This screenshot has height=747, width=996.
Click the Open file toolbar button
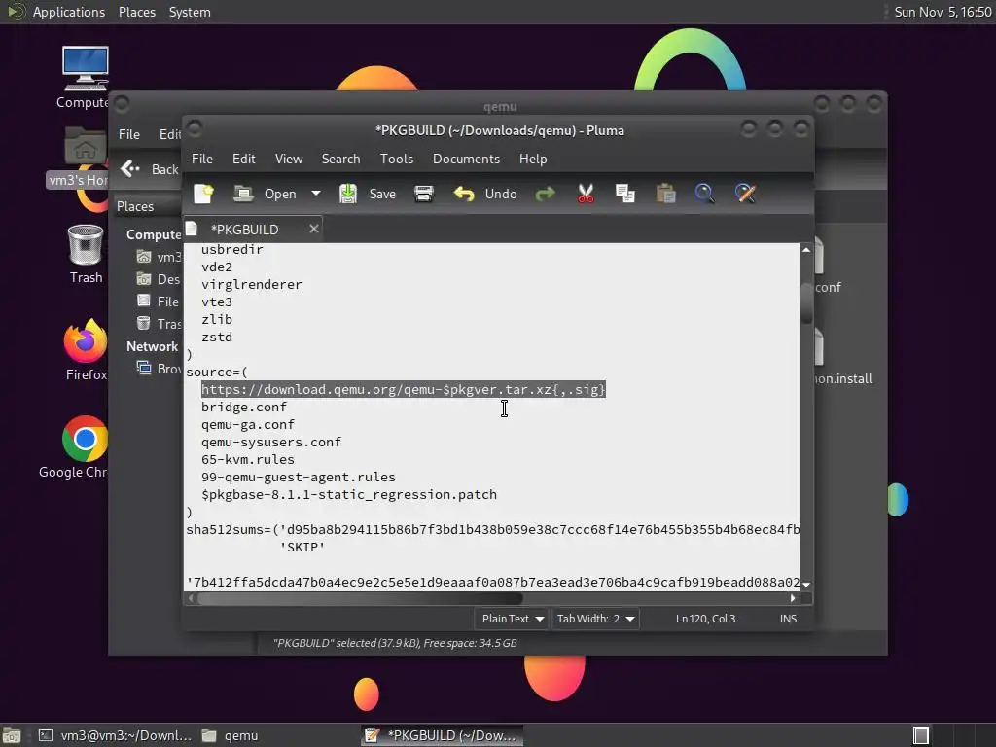click(265, 194)
